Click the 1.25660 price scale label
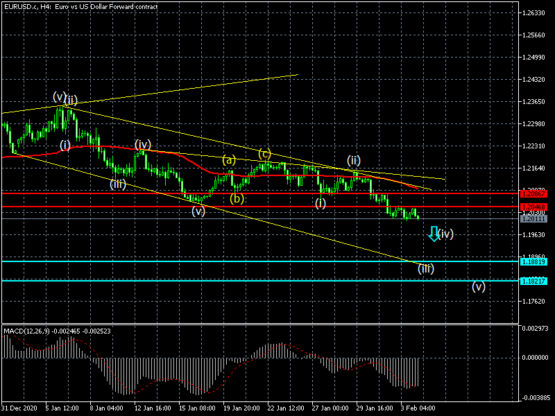555x416 pixels. pyautogui.click(x=533, y=35)
